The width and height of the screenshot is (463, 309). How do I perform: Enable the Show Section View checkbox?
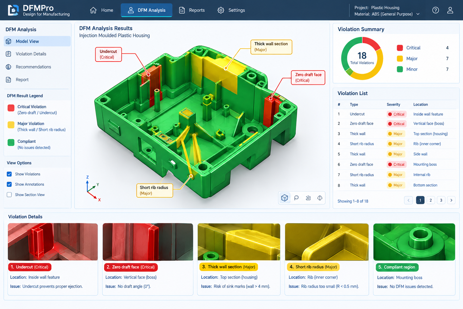pyautogui.click(x=9, y=195)
